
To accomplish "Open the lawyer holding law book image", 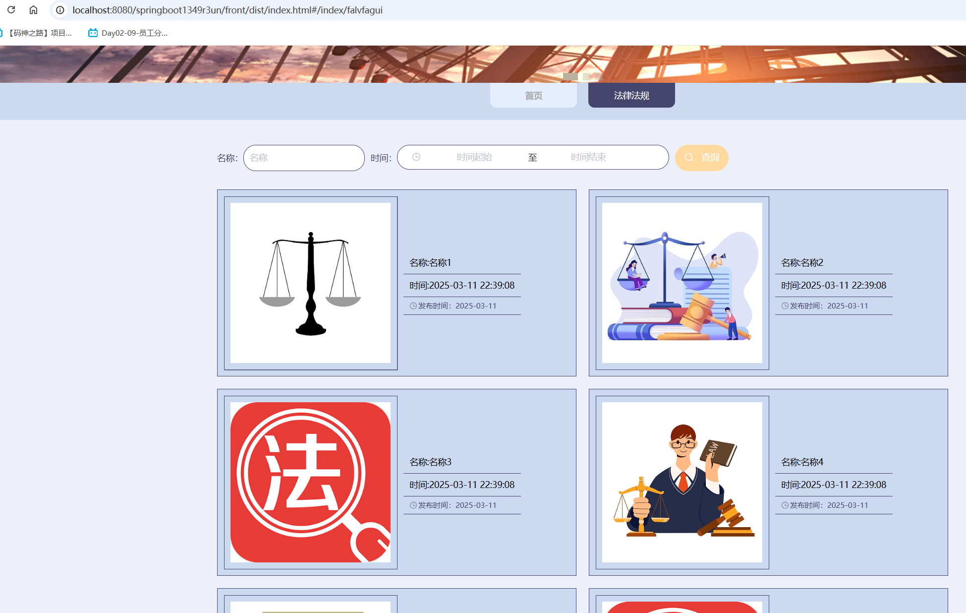I will tap(682, 482).
